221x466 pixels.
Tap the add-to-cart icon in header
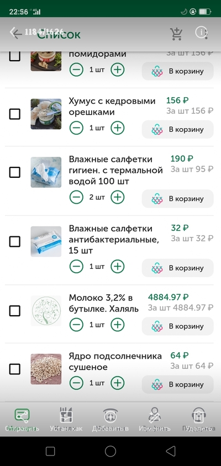[176, 34]
